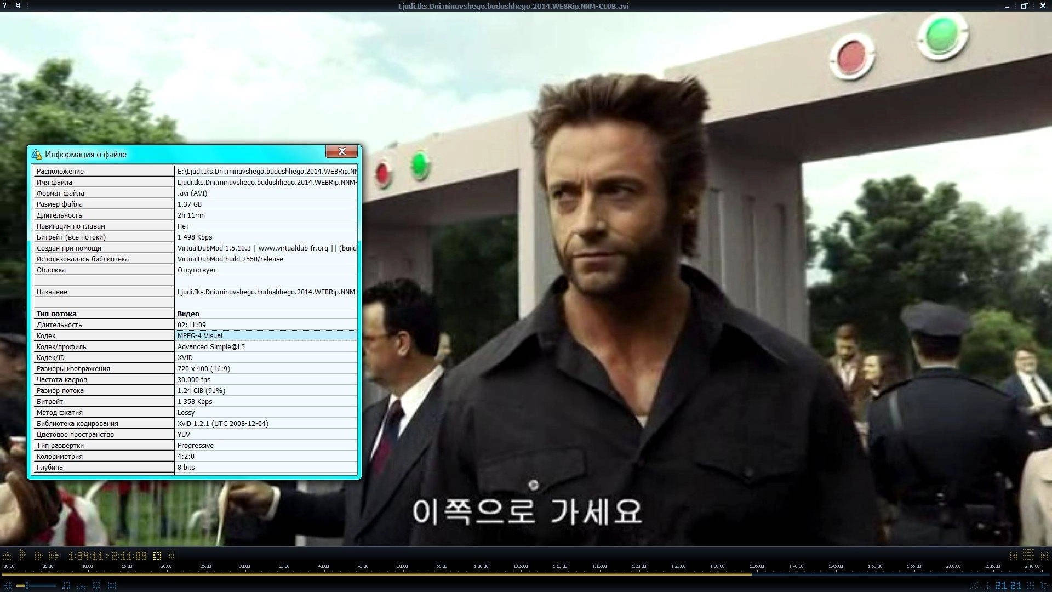Adjust the volume slider
Viewport: 1052px width, 592px height.
(x=36, y=585)
